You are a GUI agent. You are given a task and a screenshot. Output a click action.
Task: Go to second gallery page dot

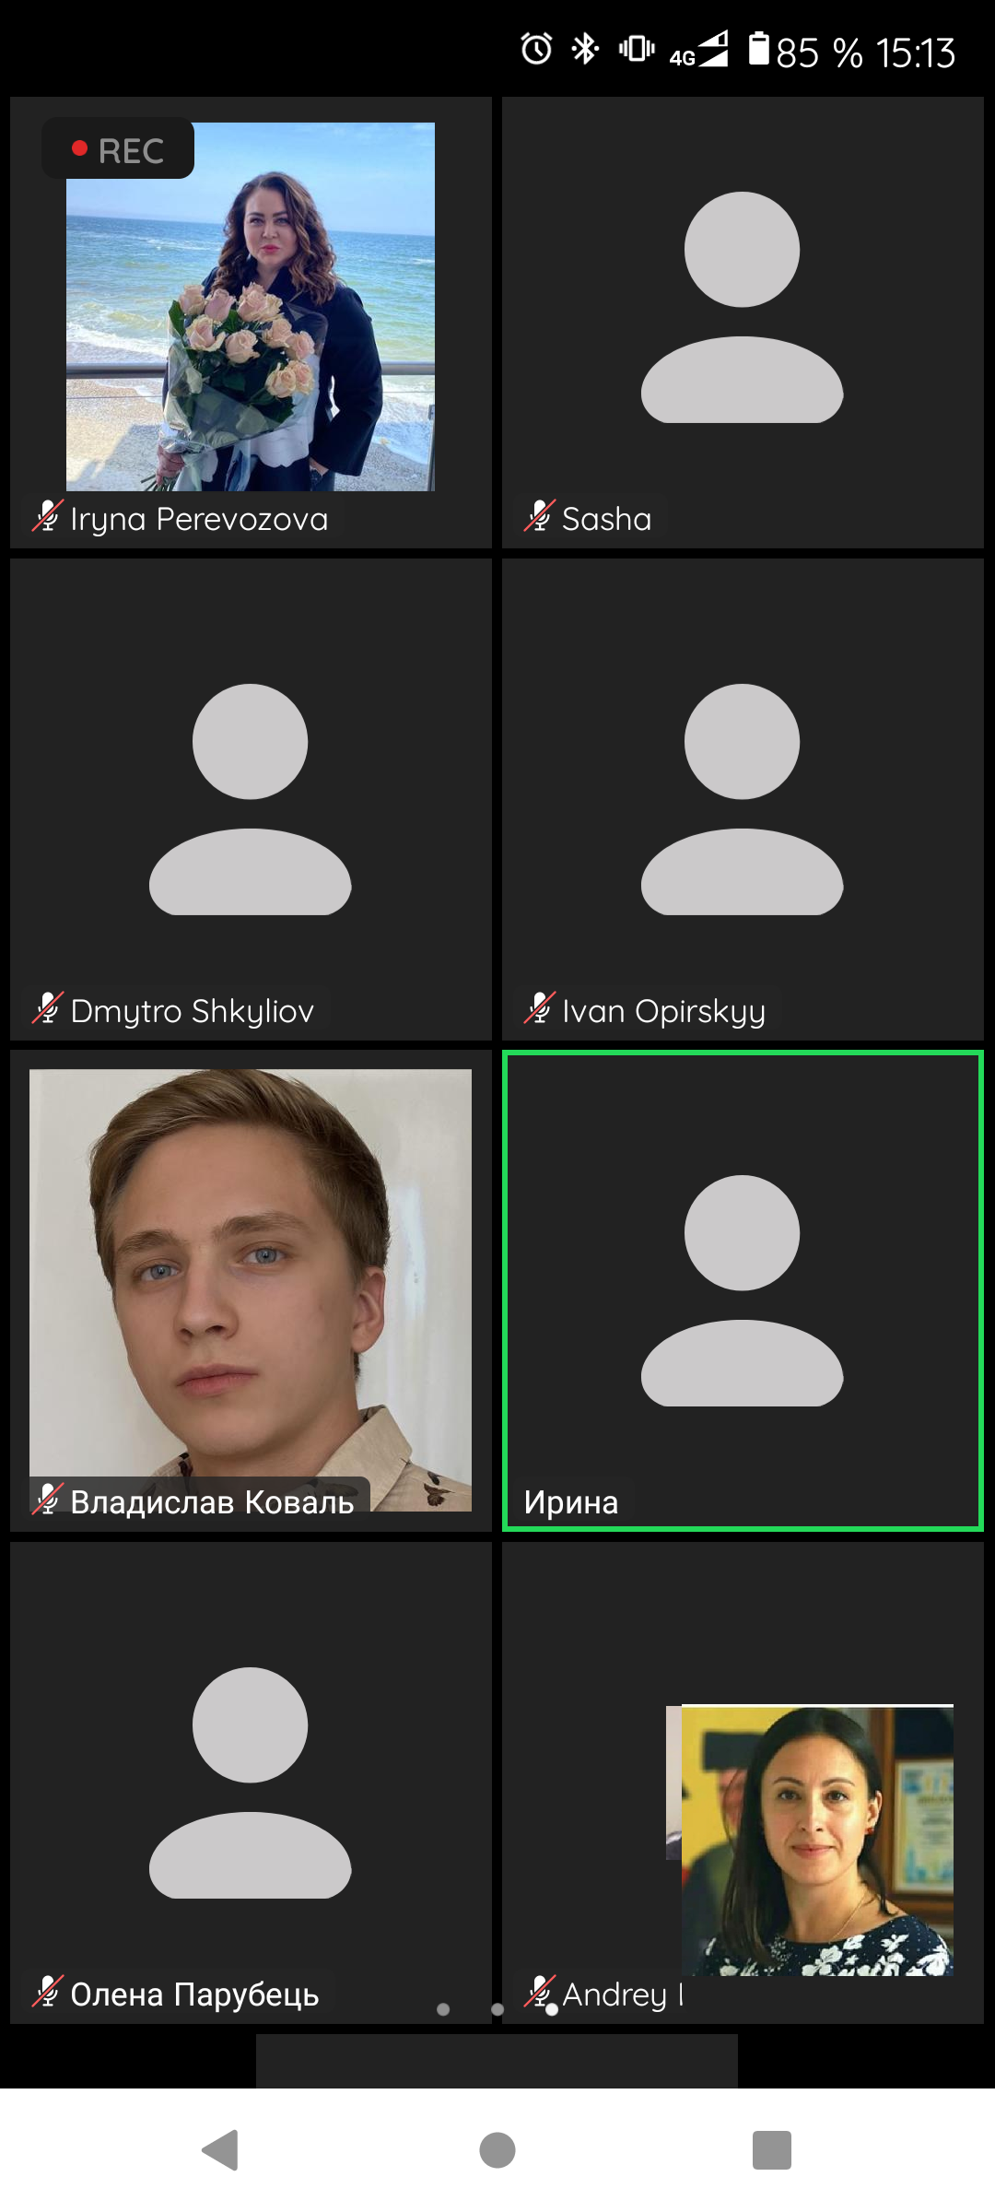click(497, 2009)
